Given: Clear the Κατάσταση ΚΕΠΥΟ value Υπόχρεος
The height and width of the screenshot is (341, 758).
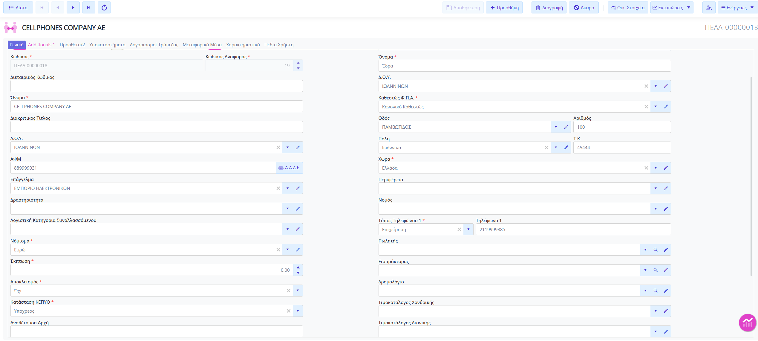Looking at the screenshot, I should click(288, 311).
